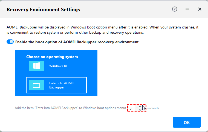Open the help question mark icon

click(x=175, y=9)
